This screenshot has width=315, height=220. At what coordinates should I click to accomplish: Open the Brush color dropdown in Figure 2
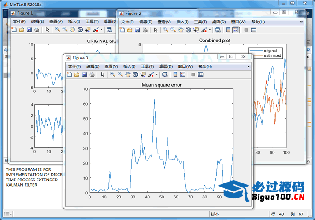pyautogui.click(x=210, y=30)
